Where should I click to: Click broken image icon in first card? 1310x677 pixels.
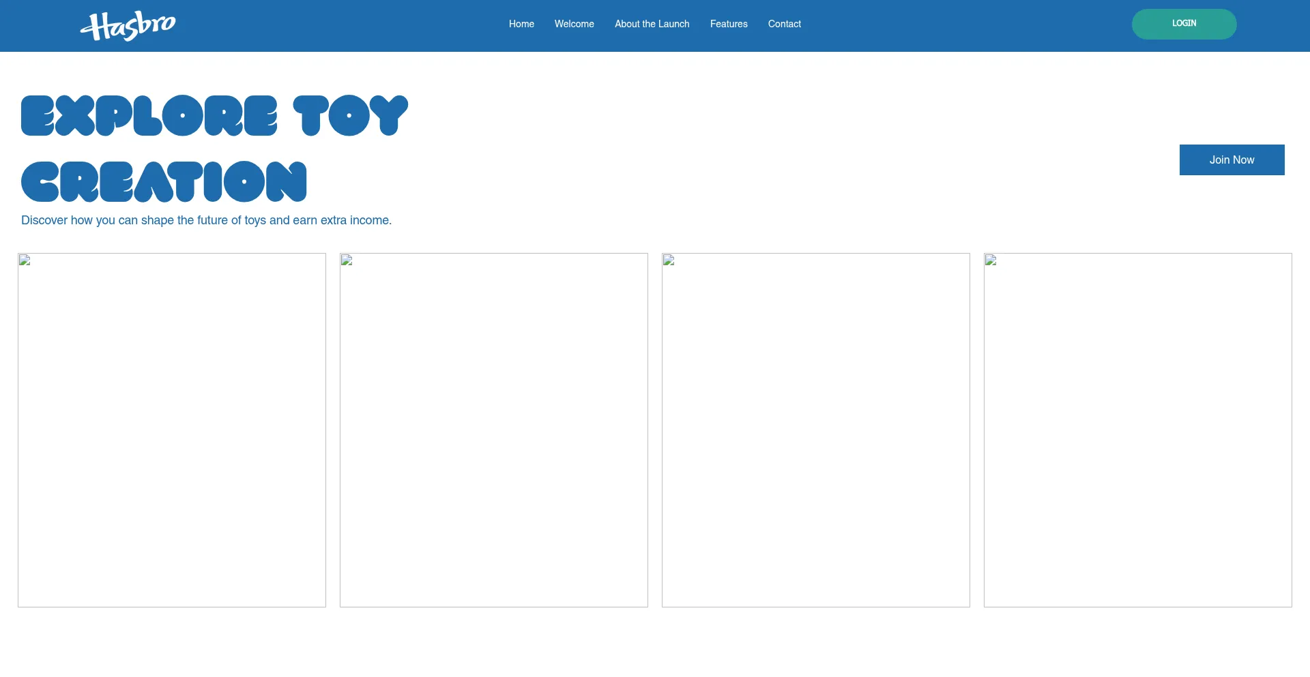coord(25,260)
